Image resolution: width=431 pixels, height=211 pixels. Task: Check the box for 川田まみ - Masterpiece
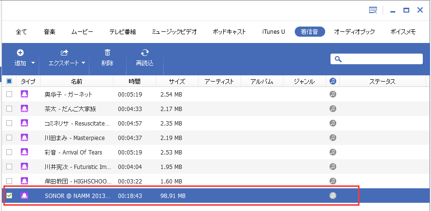pos(9,138)
